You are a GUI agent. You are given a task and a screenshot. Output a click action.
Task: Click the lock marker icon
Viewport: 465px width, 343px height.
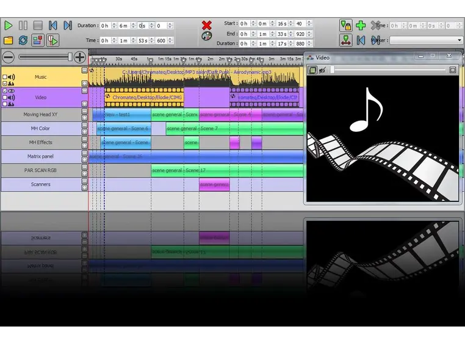[346, 26]
